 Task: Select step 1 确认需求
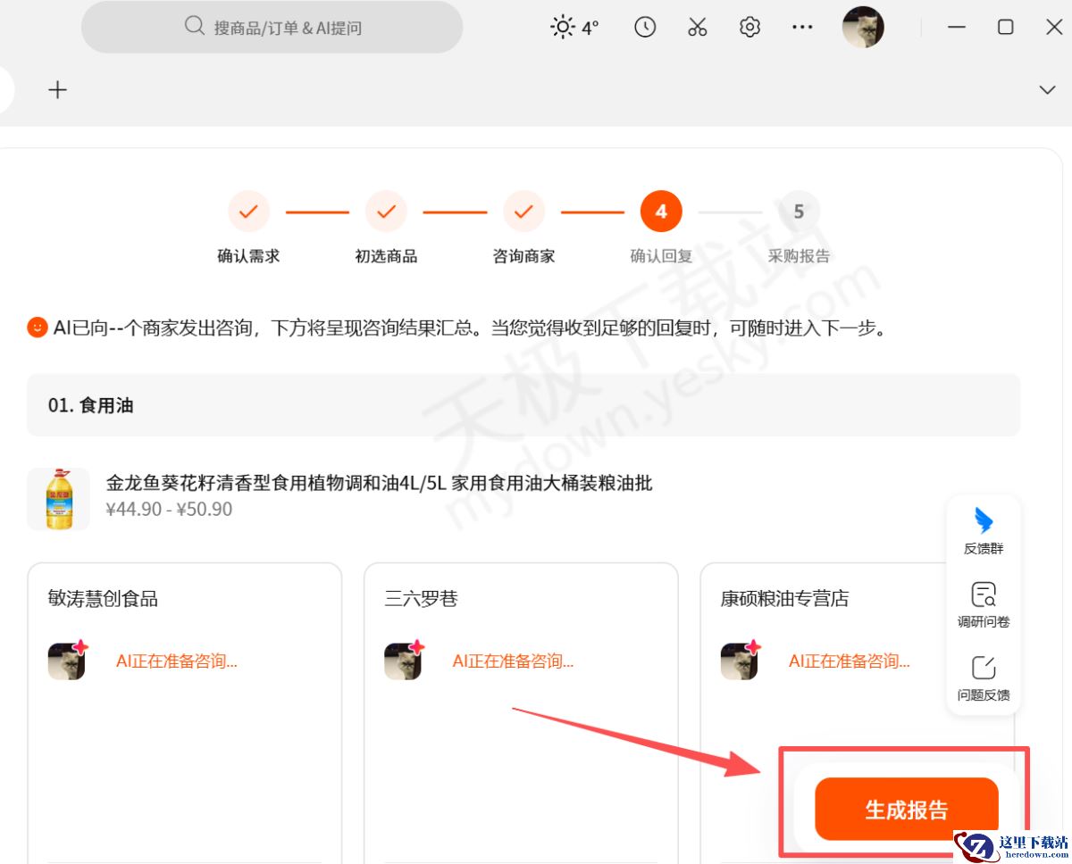(247, 211)
